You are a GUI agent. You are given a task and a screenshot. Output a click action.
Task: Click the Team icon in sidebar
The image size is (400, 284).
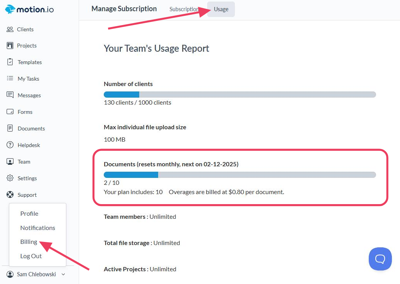pyautogui.click(x=10, y=162)
